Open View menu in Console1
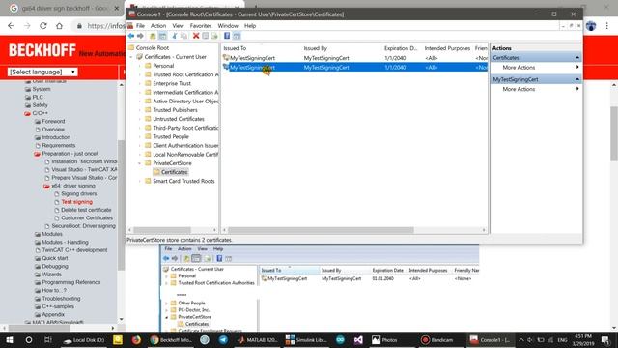The image size is (618, 348). pyautogui.click(x=178, y=26)
